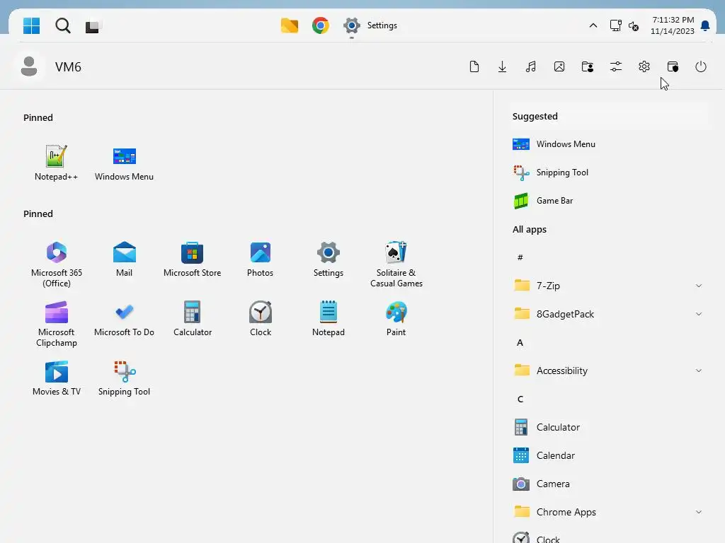Open the Mail app
The width and height of the screenshot is (725, 543).
pos(124,259)
